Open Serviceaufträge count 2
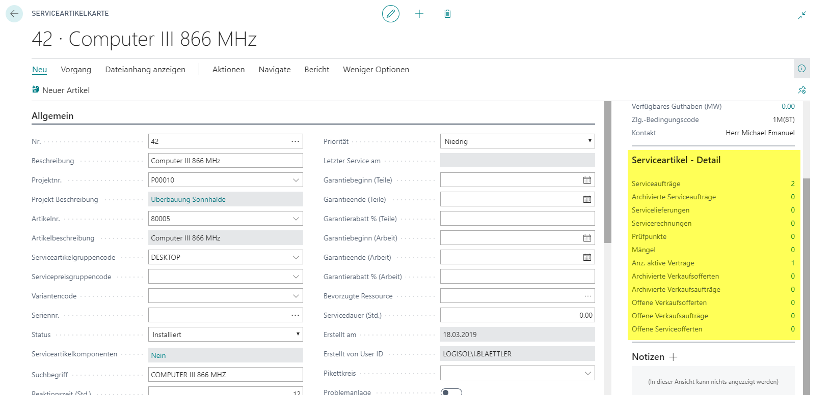 (793, 184)
